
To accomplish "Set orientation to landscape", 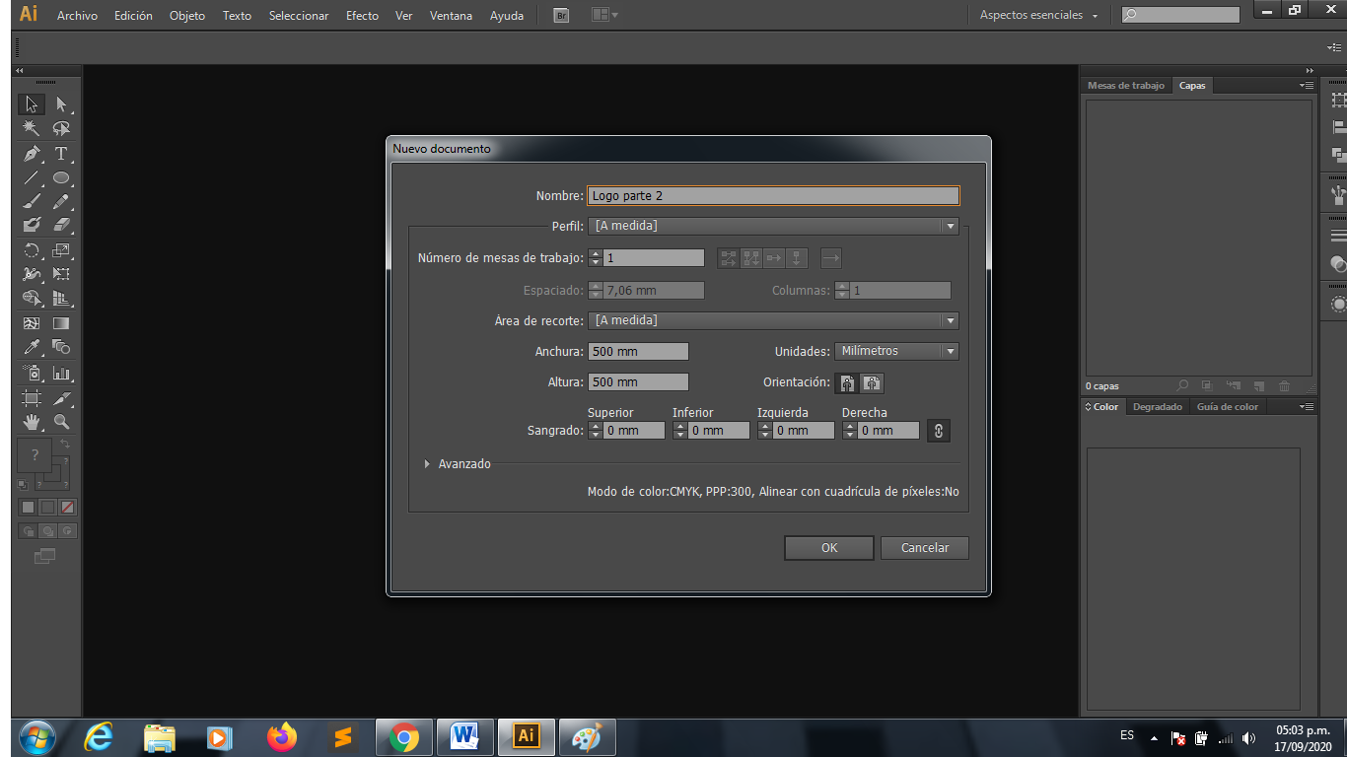I will click(872, 383).
